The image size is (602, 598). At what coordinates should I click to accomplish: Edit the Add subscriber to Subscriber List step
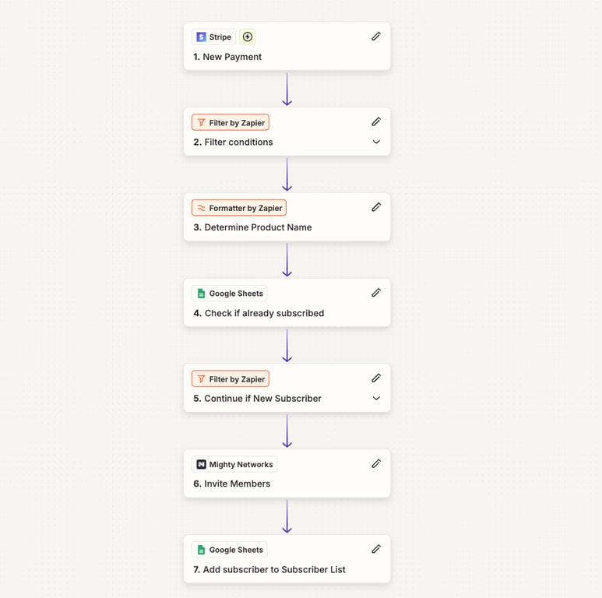point(376,549)
